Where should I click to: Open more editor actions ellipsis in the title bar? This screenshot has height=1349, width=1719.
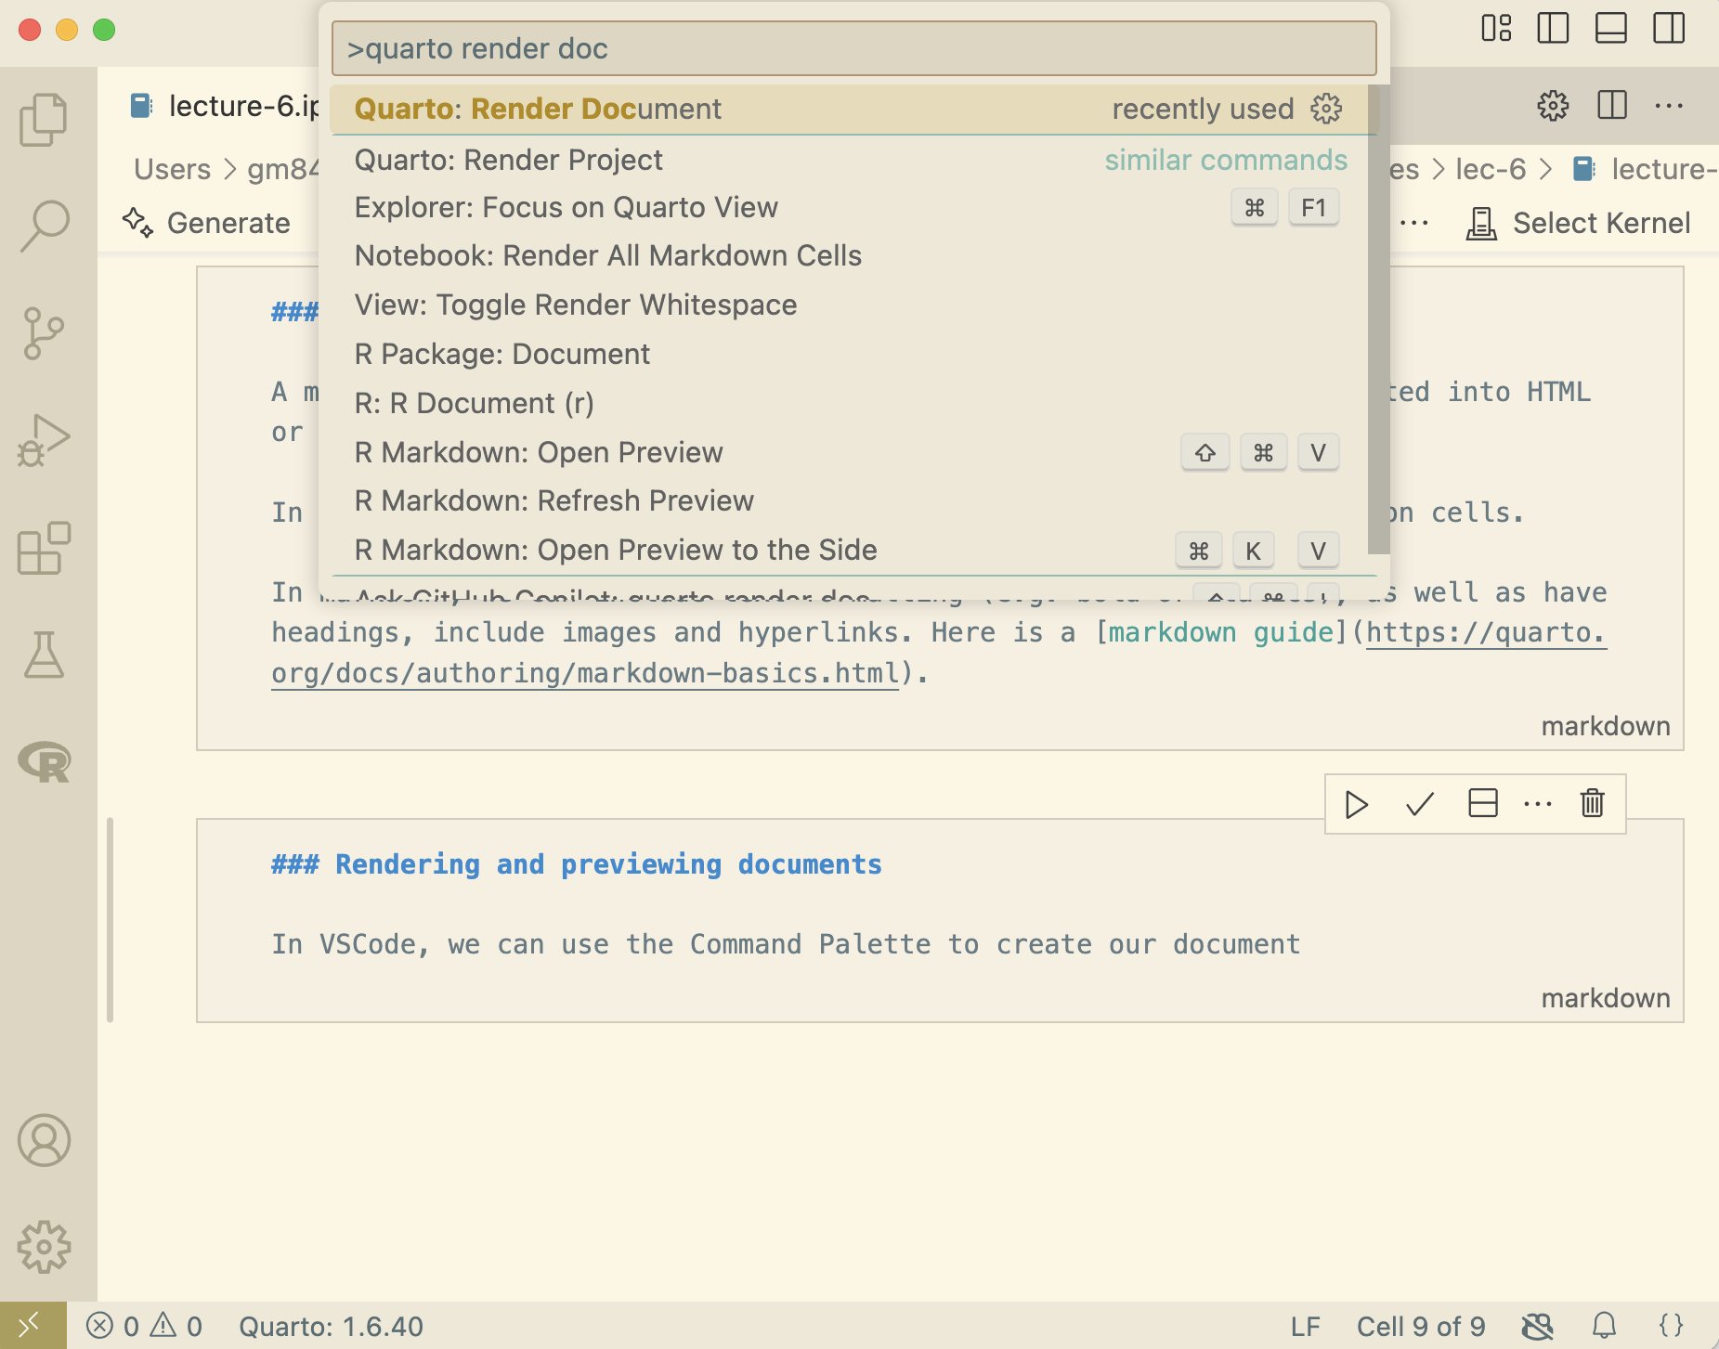(1669, 106)
